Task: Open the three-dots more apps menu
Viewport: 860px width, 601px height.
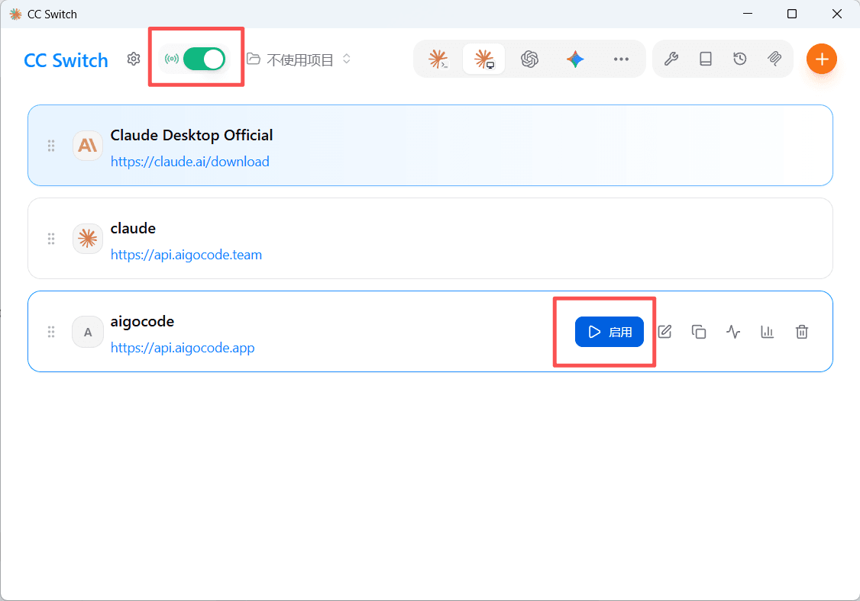Action: coord(621,59)
